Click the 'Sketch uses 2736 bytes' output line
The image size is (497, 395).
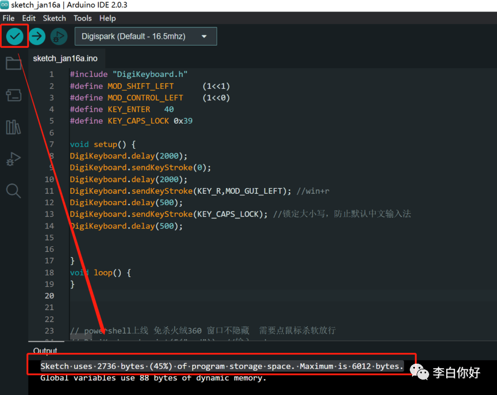click(x=222, y=366)
